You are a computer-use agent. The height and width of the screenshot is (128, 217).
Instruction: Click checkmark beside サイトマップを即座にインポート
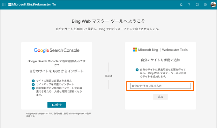click(x=33, y=84)
